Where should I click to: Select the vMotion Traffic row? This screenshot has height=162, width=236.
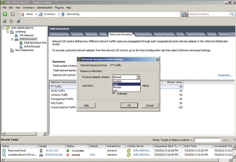pos(117,95)
